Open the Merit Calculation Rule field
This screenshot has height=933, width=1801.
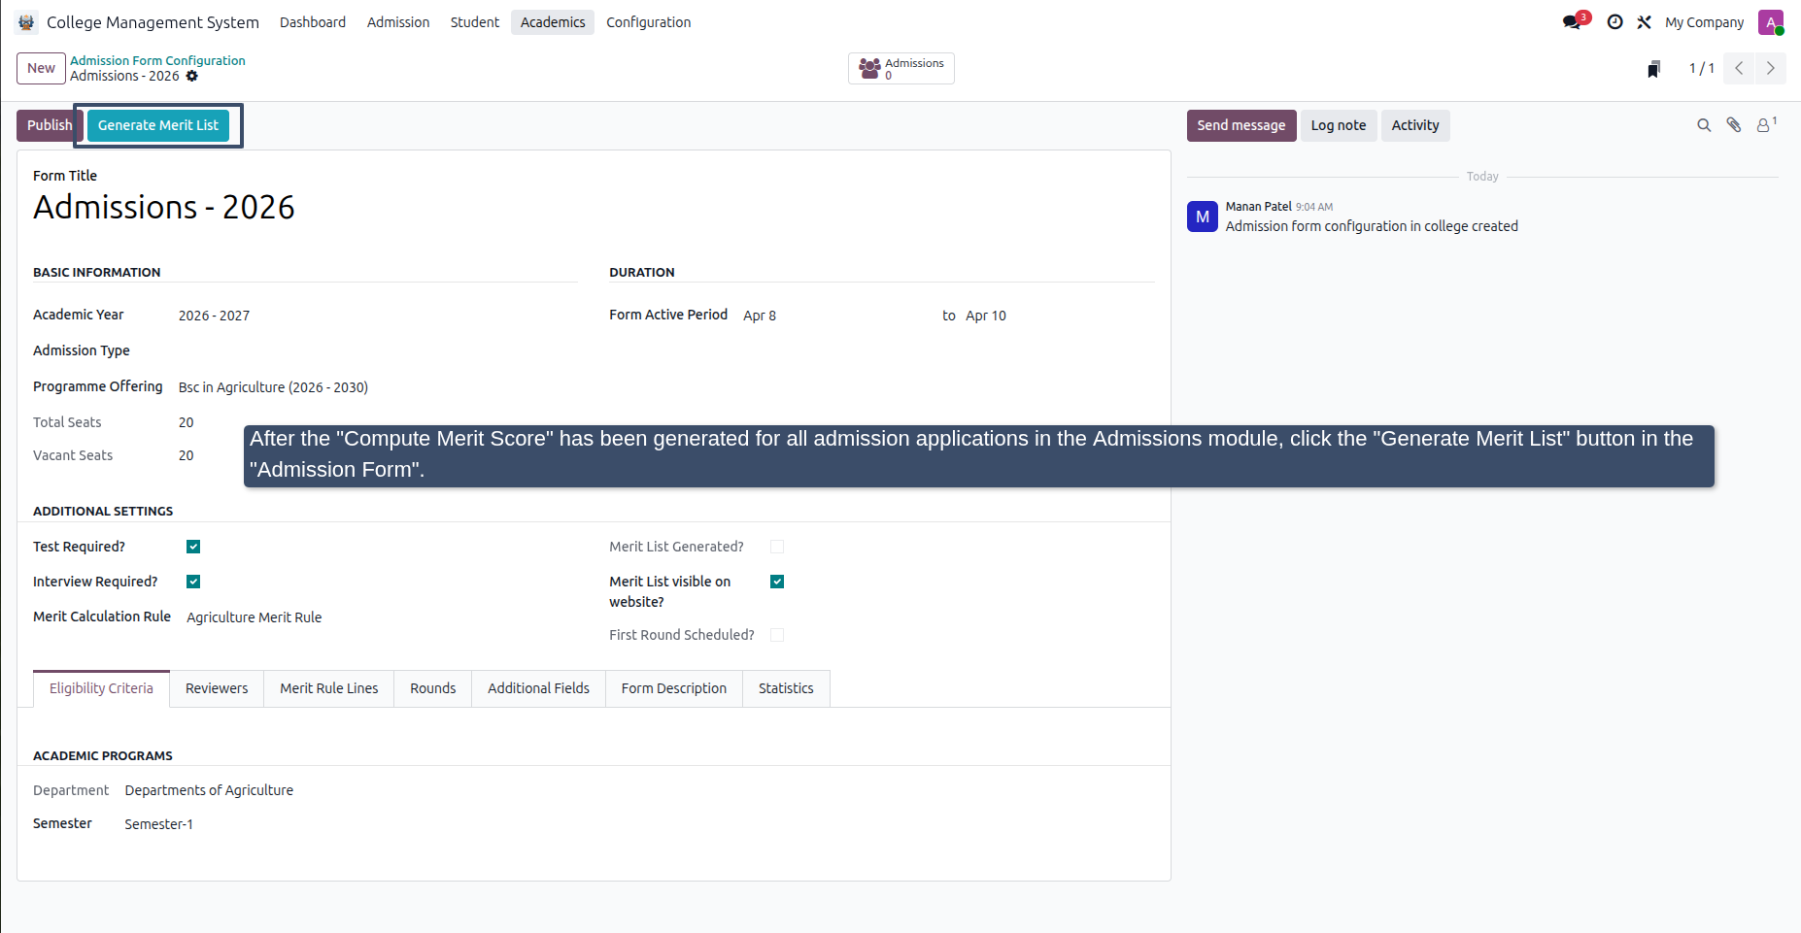click(x=382, y=617)
